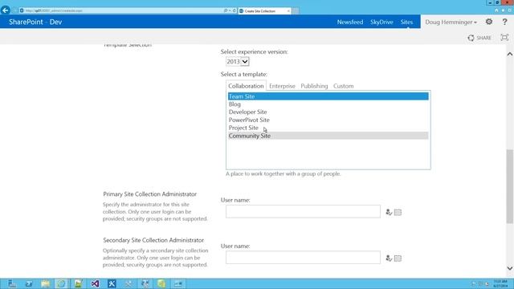Open browser Tools icon at top right
514x289 pixels.
click(x=510, y=10)
